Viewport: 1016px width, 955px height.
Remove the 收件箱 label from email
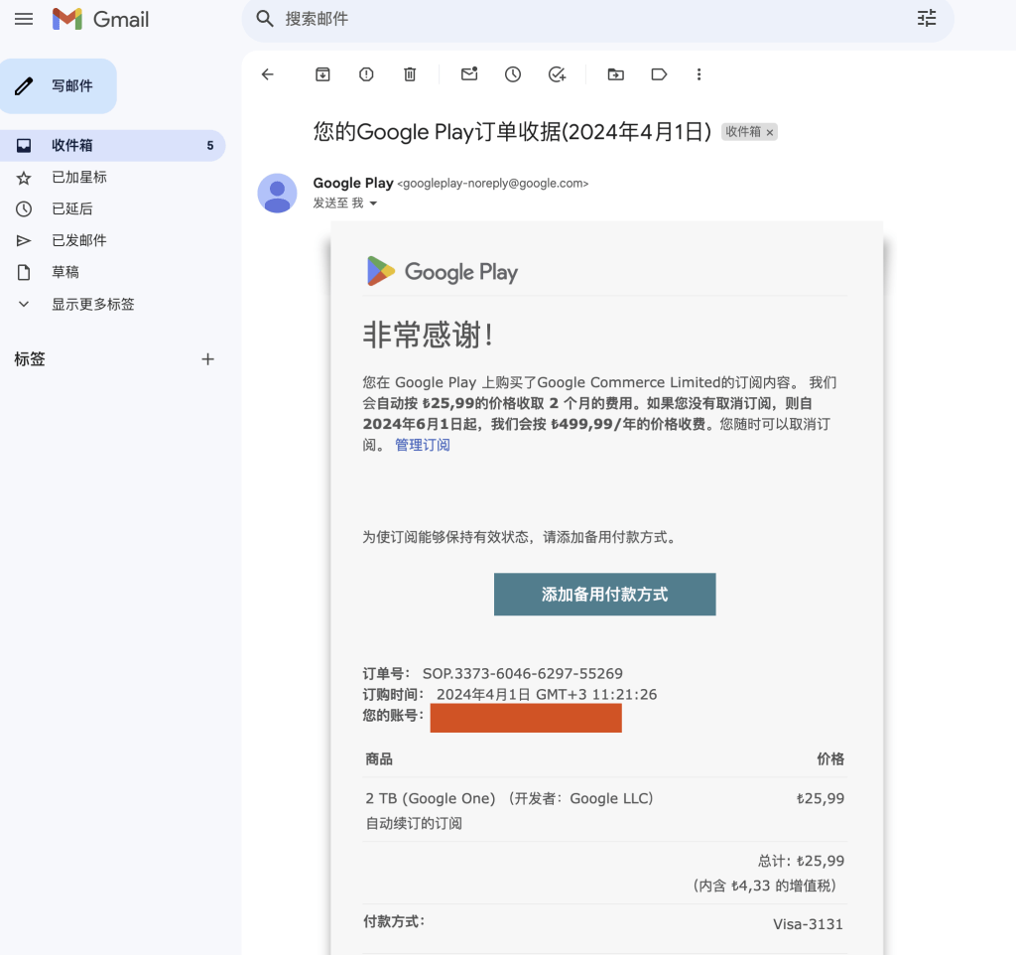point(770,132)
